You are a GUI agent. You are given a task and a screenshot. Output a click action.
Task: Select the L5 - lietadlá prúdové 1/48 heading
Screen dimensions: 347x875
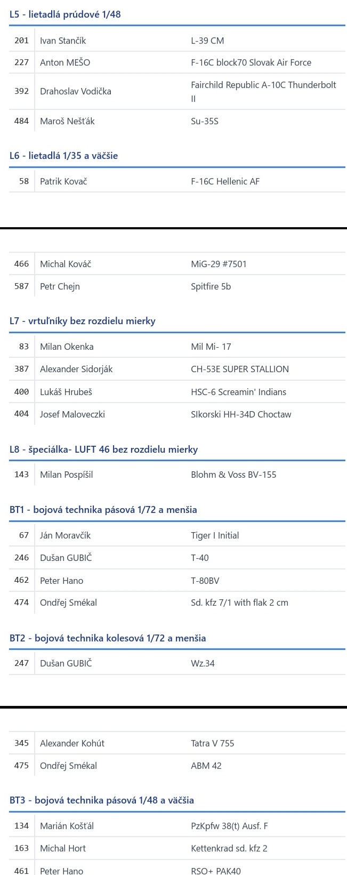(x=65, y=14)
